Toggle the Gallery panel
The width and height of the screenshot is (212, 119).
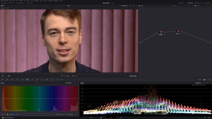point(4,3)
